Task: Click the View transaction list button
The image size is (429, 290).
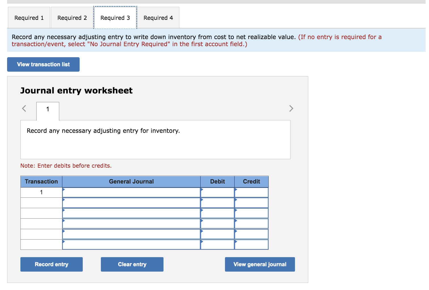Action: [x=43, y=64]
